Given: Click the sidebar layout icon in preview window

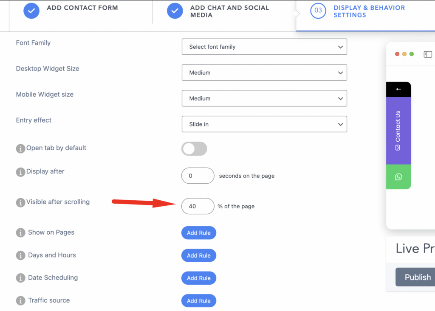Looking at the screenshot, I should [428, 54].
